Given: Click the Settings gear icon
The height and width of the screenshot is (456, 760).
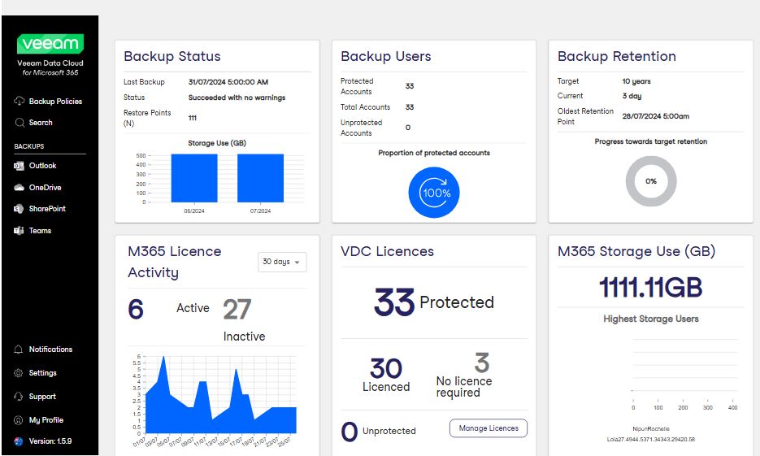Looking at the screenshot, I should (x=19, y=373).
